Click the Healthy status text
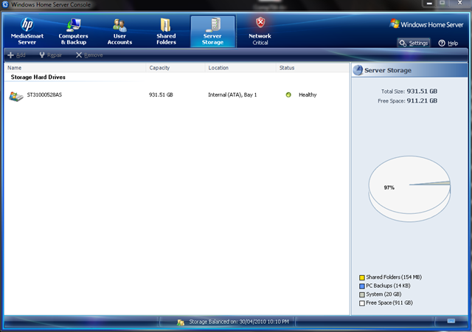The image size is (472, 332). coord(308,95)
